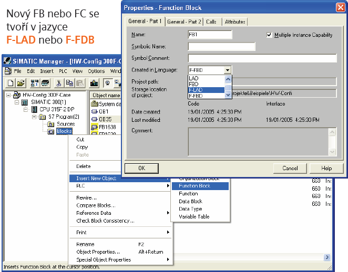This screenshot has width=348, height=272.
Task: Choose F-LAD in the language list
Action: 206,90
